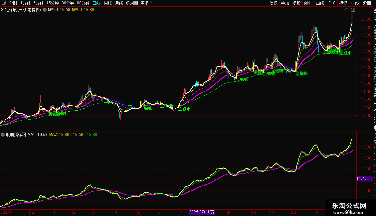Click the 金蜘蛛 signal near month 12 breakout

(302, 73)
